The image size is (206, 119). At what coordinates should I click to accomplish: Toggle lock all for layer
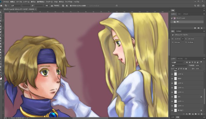(x=186, y=69)
